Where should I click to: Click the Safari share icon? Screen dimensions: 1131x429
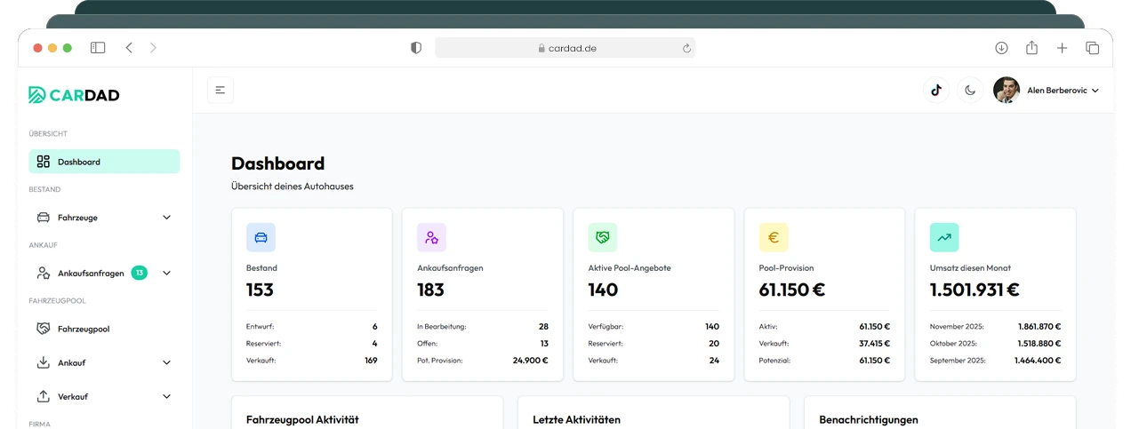click(1031, 48)
